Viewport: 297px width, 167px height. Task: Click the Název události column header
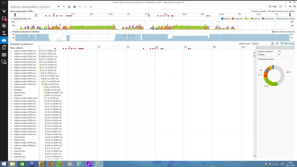tap(16, 48)
